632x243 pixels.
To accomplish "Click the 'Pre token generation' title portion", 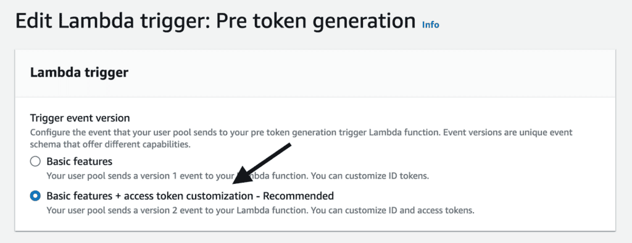I will point(316,22).
